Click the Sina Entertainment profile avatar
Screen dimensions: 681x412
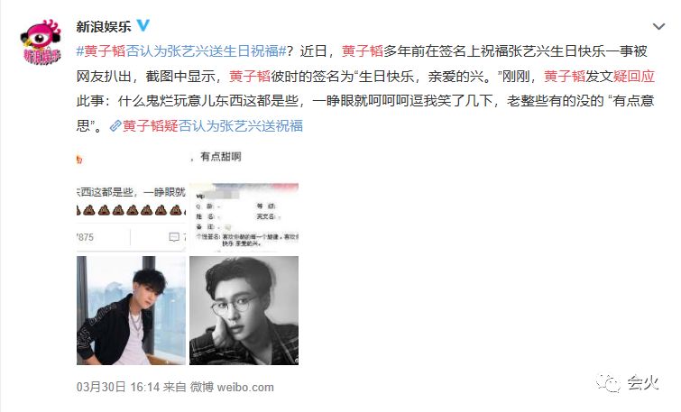(x=41, y=41)
